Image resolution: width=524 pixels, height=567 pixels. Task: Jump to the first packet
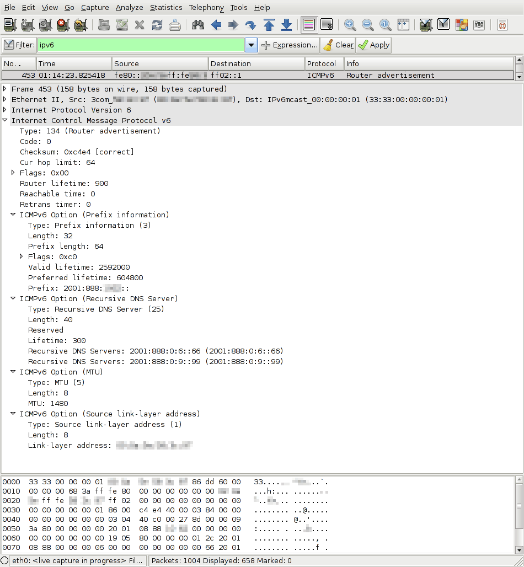(x=269, y=25)
